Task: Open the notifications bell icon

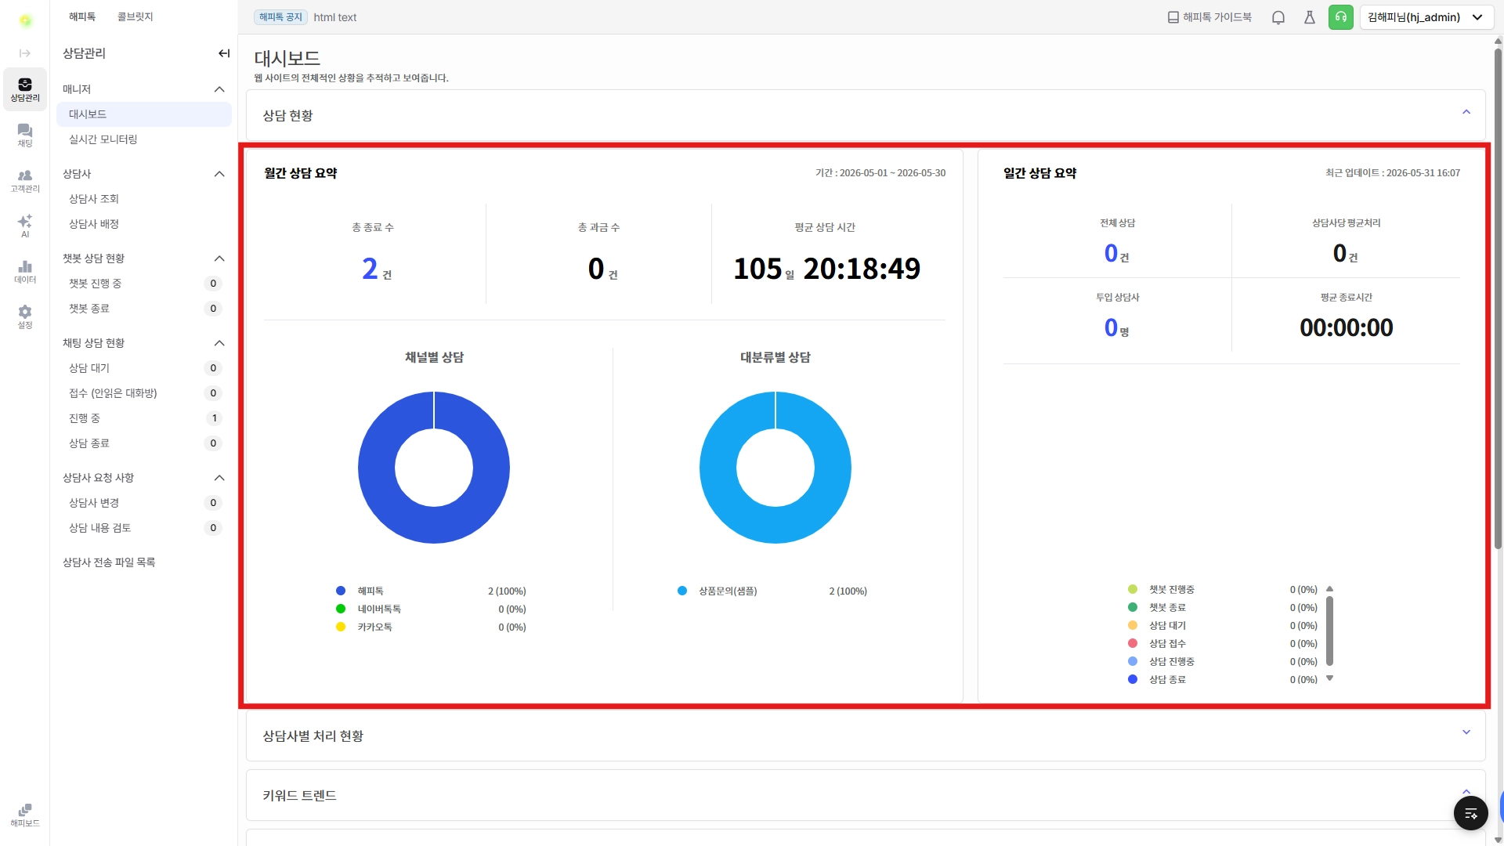Action: pyautogui.click(x=1278, y=17)
